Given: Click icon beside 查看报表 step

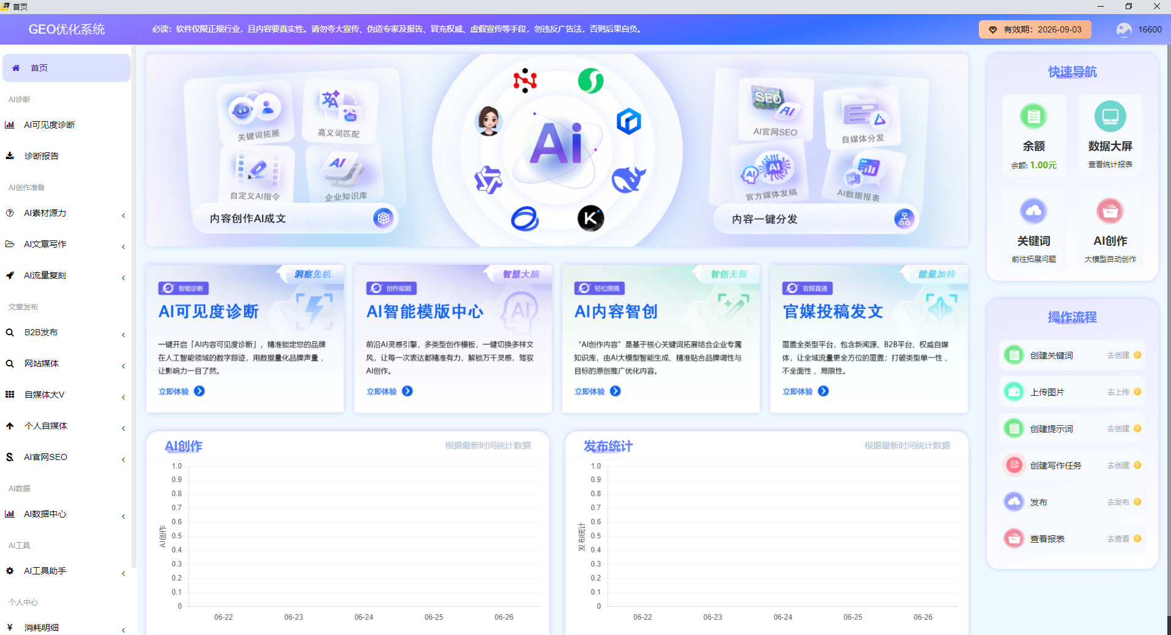Looking at the screenshot, I should [1014, 538].
